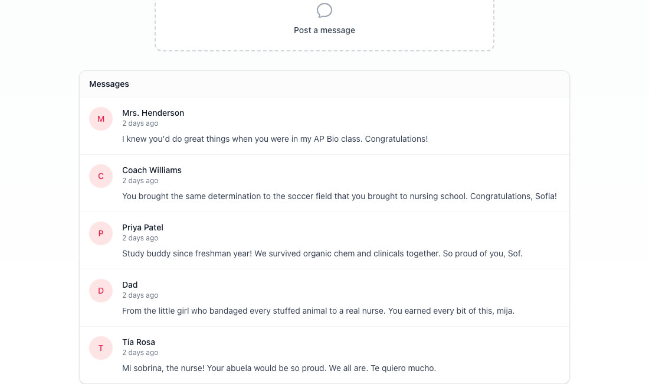This screenshot has height=384, width=649.
Task: Select Tía Rosa's name
Action: tap(139, 342)
